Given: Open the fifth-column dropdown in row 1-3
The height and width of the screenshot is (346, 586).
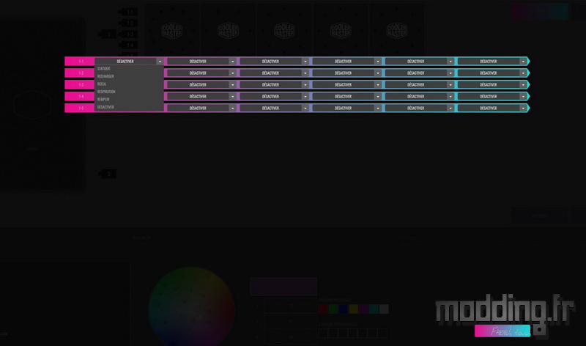Looking at the screenshot, I should pyautogui.click(x=420, y=85).
